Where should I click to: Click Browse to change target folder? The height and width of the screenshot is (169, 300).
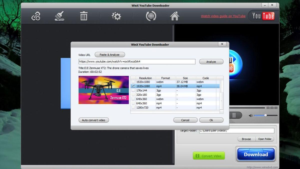[246, 139]
